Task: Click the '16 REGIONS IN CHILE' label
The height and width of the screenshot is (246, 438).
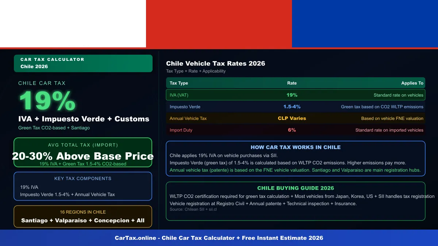Action: tap(83, 212)
